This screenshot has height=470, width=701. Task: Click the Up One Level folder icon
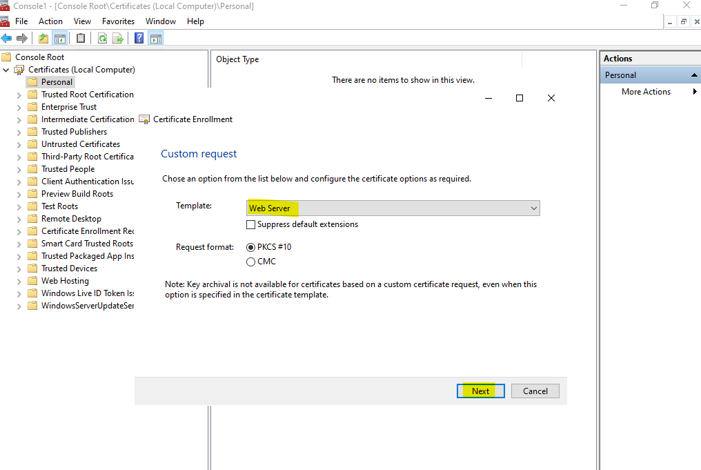coord(43,39)
